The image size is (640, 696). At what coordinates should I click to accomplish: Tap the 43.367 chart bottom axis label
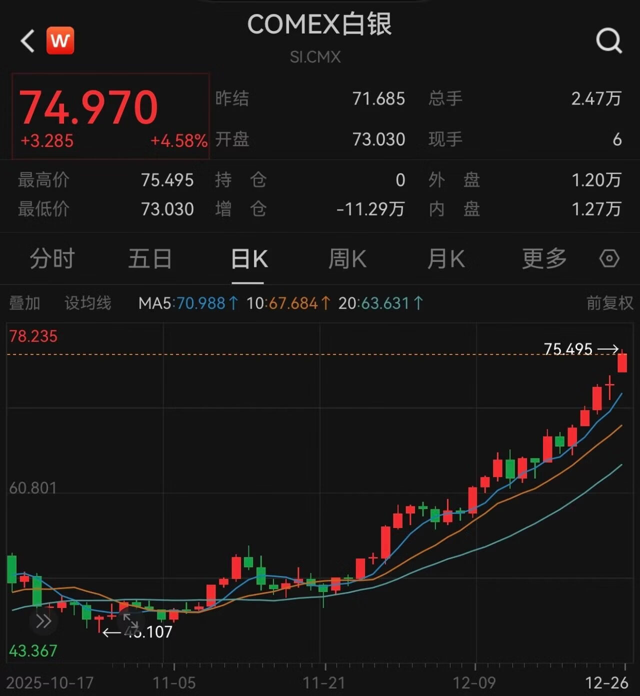click(x=33, y=650)
